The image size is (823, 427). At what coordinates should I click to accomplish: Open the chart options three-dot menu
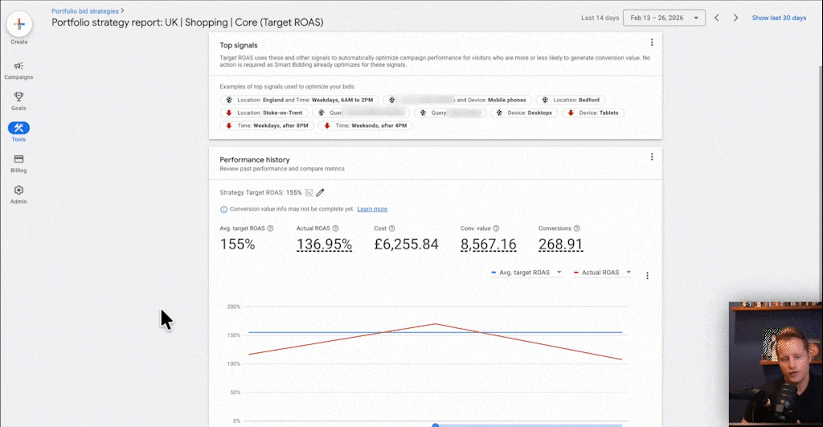point(647,276)
